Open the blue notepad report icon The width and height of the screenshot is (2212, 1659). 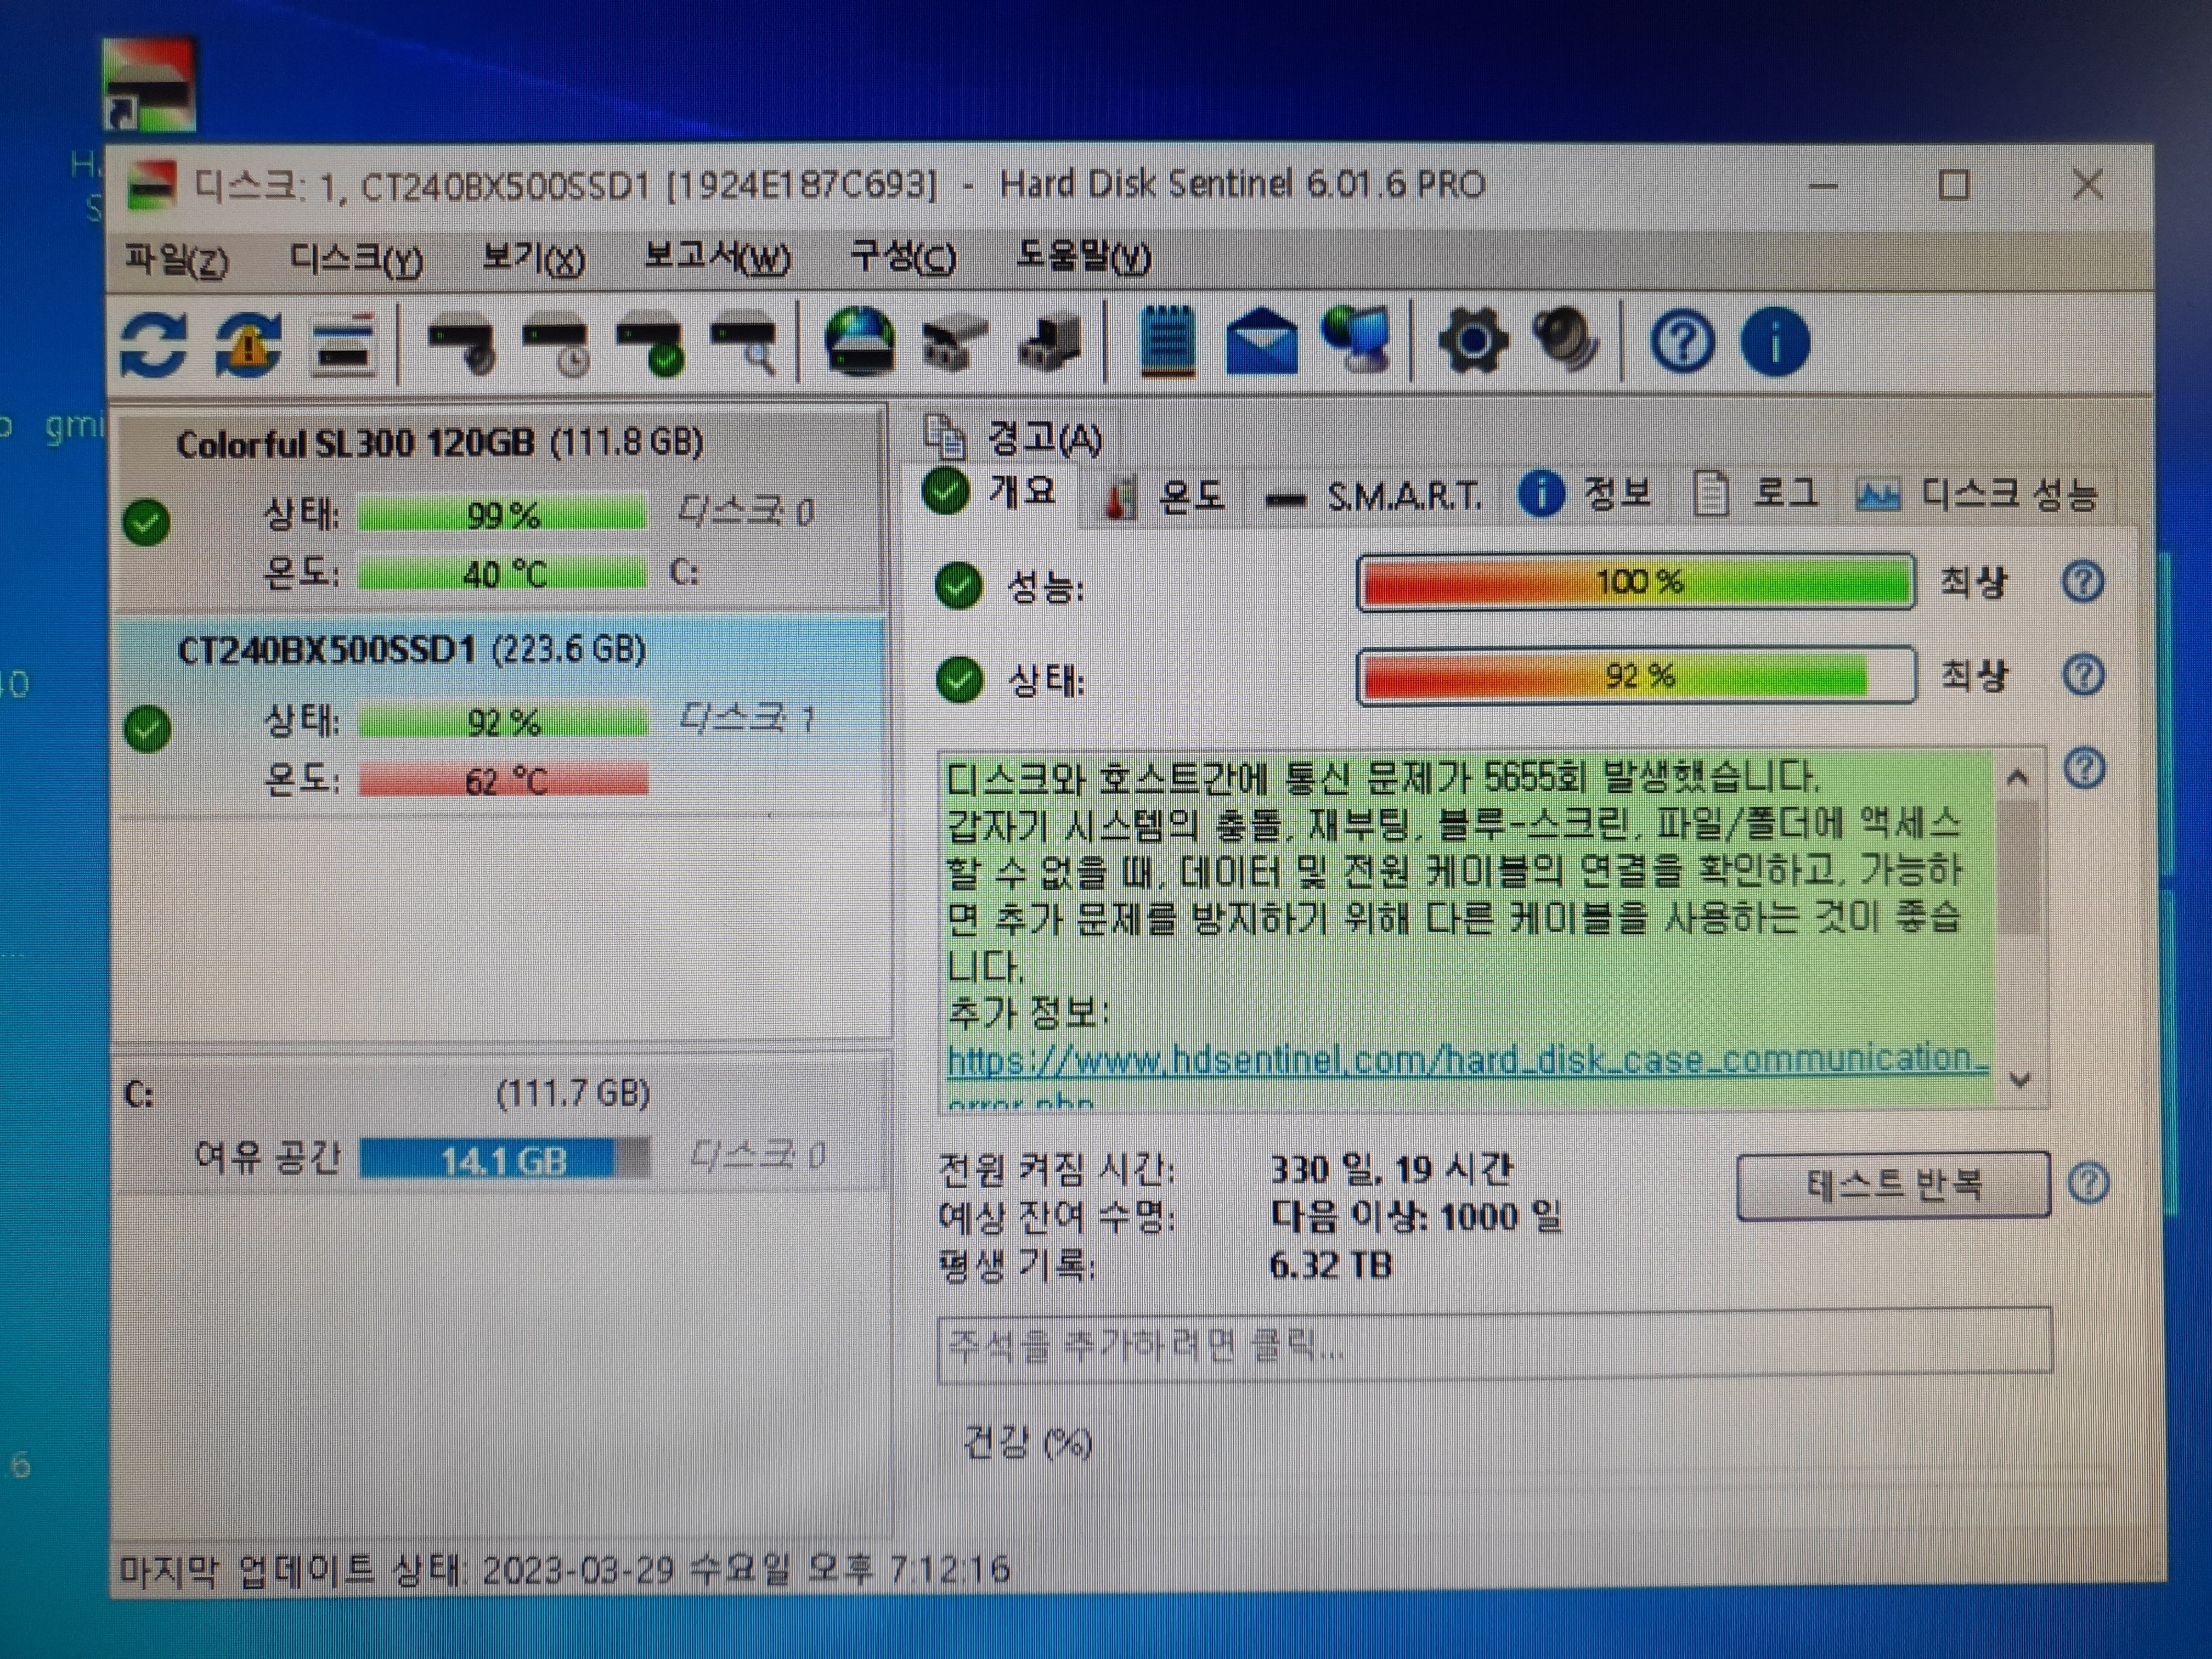coord(1167,342)
